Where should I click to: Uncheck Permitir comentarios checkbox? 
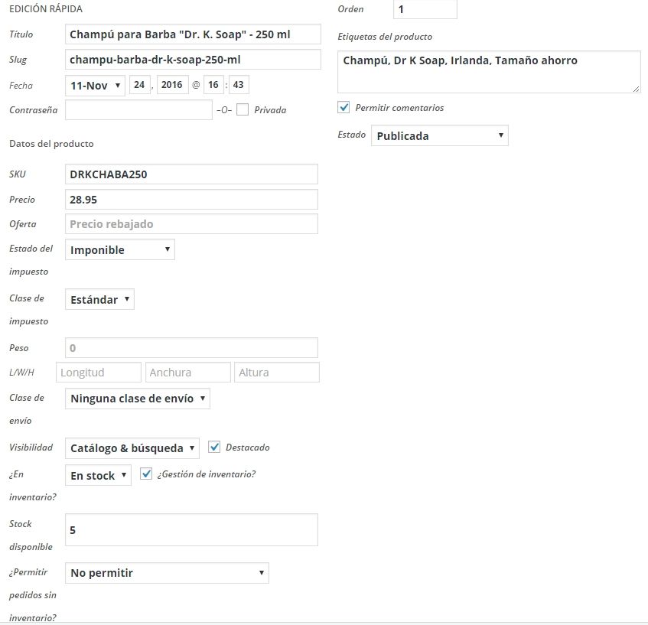pyautogui.click(x=344, y=107)
